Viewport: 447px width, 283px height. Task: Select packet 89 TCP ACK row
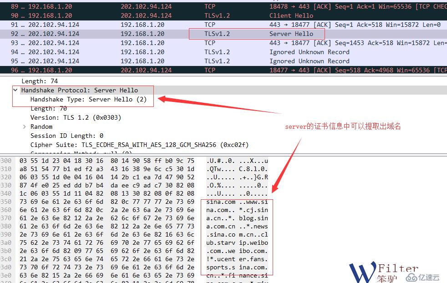point(223,6)
